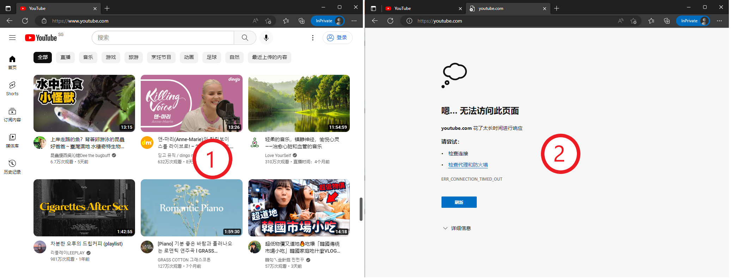The height and width of the screenshot is (278, 731).
Task: Open left browser's Settings and more menu
Action: 354,21
